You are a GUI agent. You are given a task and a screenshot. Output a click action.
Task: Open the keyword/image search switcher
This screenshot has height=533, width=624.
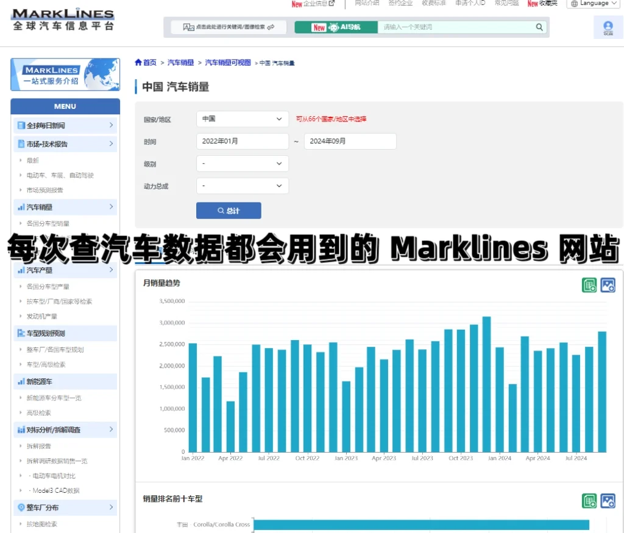click(x=229, y=27)
